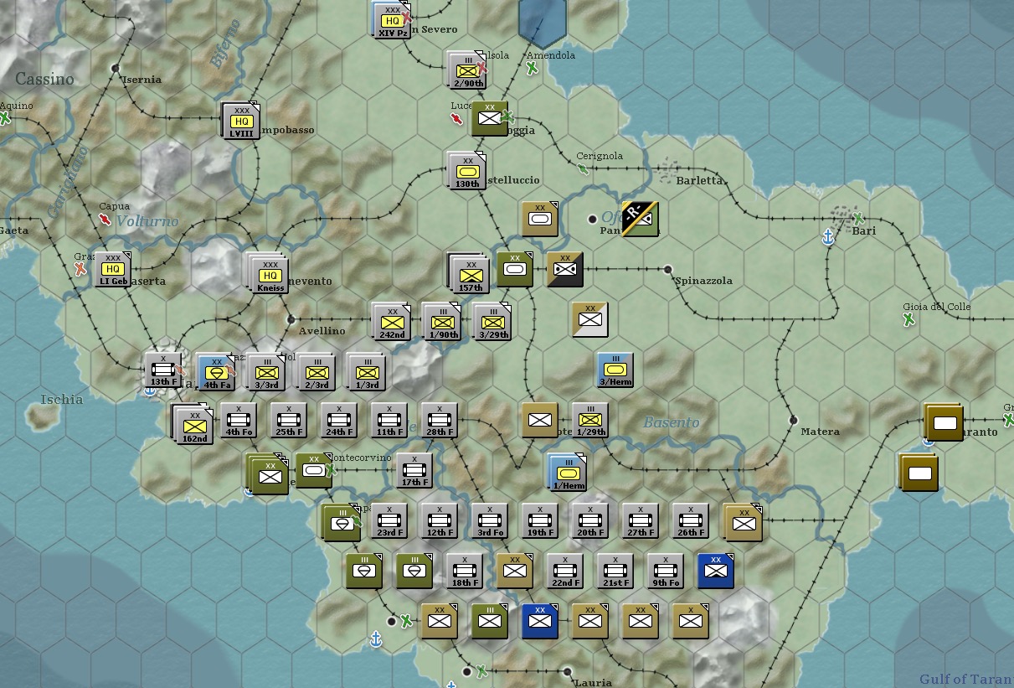Select the 242nd infantry division counter
Screen dimensions: 1014x688
click(392, 322)
